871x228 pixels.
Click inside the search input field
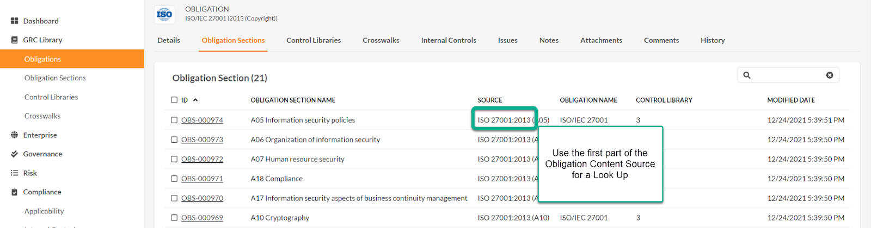coord(788,75)
